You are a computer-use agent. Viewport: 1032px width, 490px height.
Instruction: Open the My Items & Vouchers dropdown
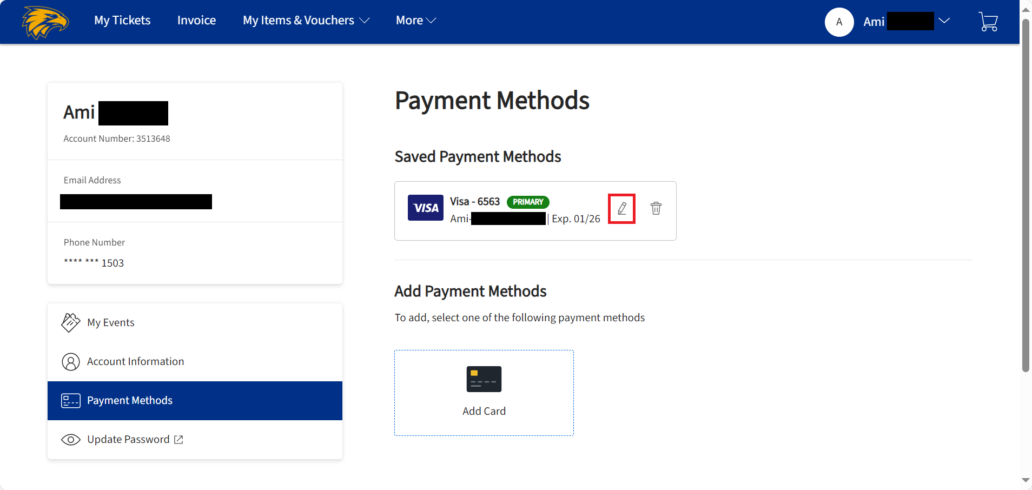pos(306,21)
